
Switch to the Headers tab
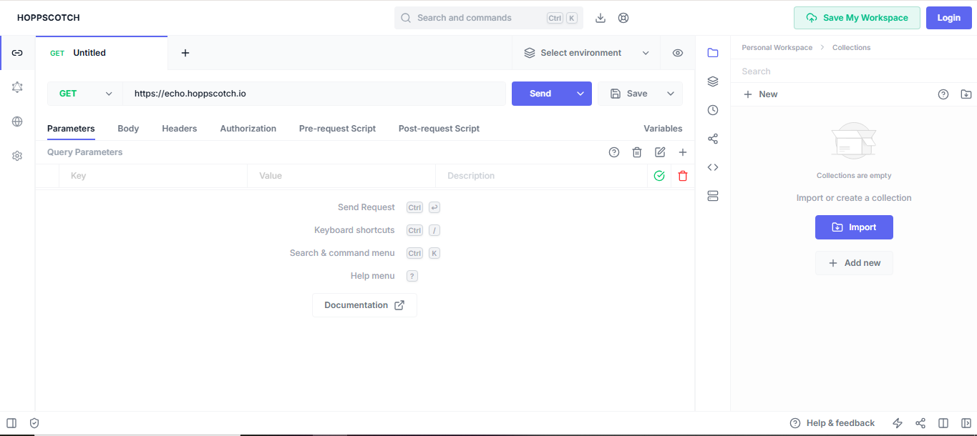[179, 129]
